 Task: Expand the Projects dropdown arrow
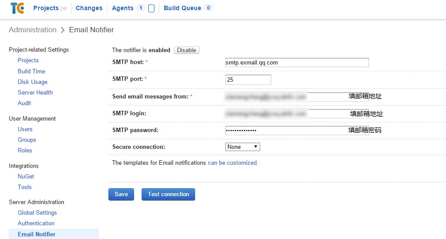(x=65, y=8)
